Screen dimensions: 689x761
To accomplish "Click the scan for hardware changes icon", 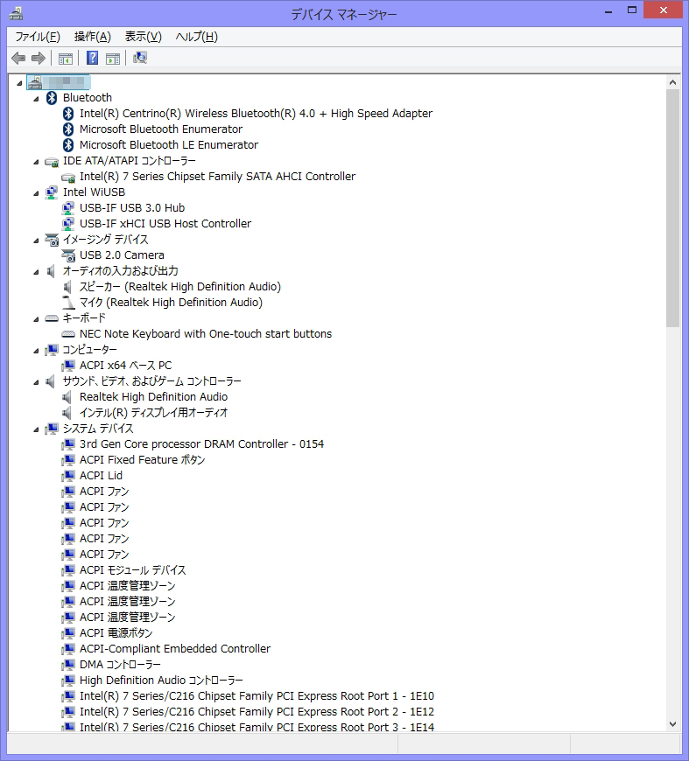I will point(140,58).
